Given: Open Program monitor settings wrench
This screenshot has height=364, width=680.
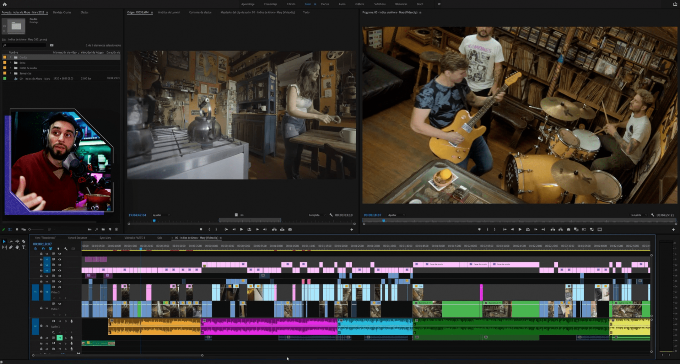Looking at the screenshot, I should [x=653, y=215].
